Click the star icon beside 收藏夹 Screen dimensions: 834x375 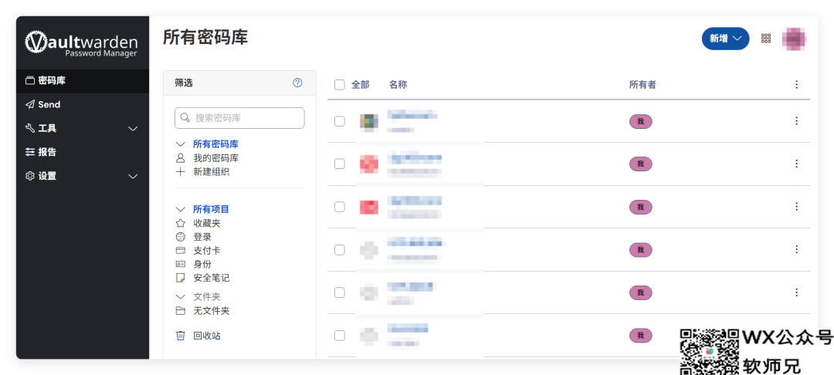(x=181, y=224)
